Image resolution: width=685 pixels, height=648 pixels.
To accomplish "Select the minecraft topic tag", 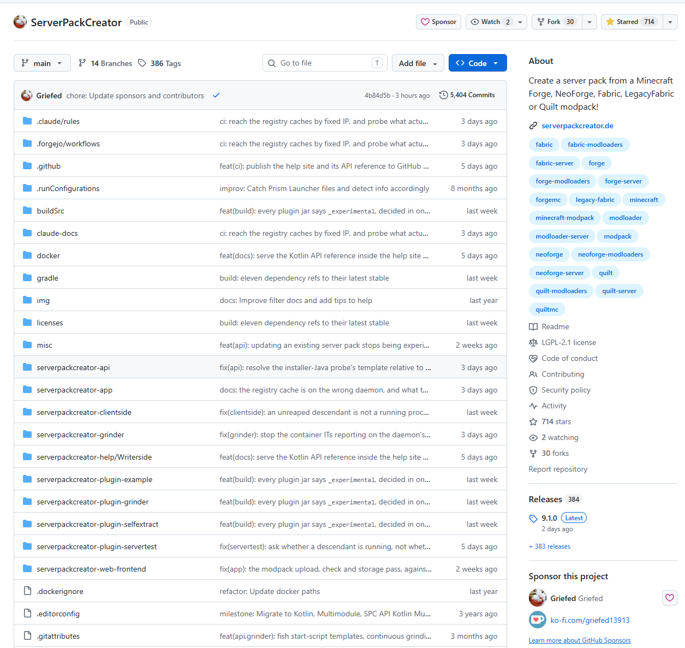I will point(644,200).
